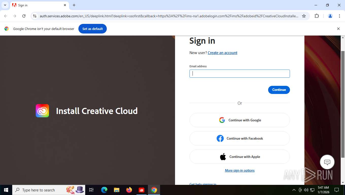
Task: Open the chat support bubble
Action: (x=327, y=162)
